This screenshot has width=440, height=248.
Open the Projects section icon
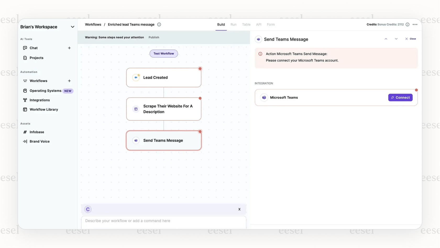[25, 57]
